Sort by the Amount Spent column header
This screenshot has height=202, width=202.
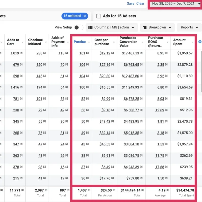point(180,42)
